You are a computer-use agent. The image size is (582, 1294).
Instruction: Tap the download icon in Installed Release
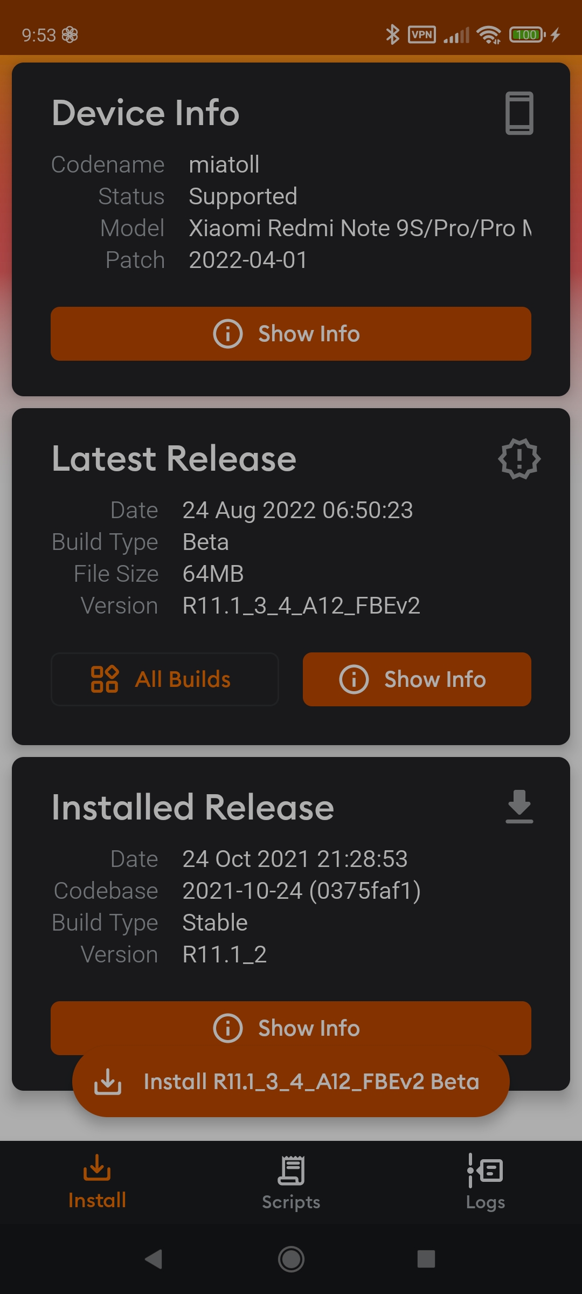(519, 807)
